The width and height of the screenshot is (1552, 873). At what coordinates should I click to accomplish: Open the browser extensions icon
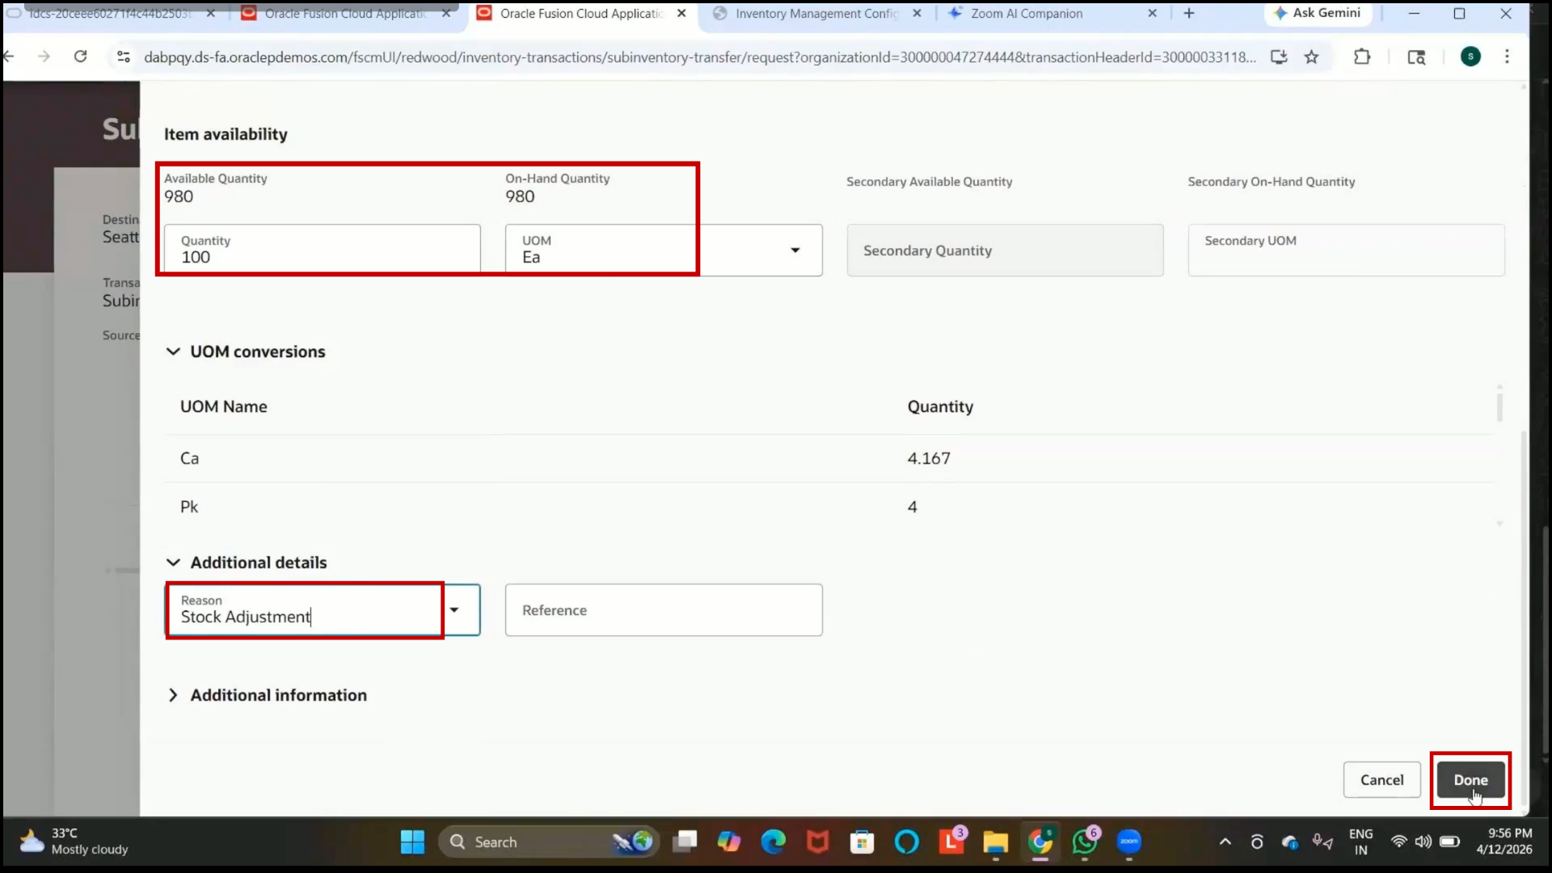pyautogui.click(x=1362, y=57)
